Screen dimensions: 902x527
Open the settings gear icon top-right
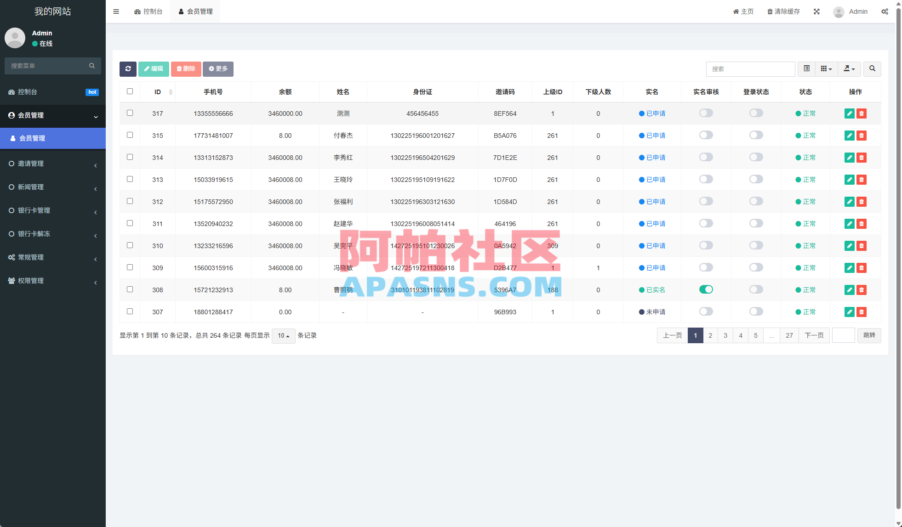[x=885, y=11]
